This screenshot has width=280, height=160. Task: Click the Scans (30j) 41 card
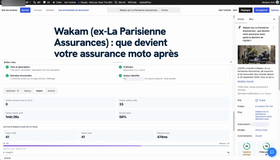pyautogui.click(x=40, y=135)
